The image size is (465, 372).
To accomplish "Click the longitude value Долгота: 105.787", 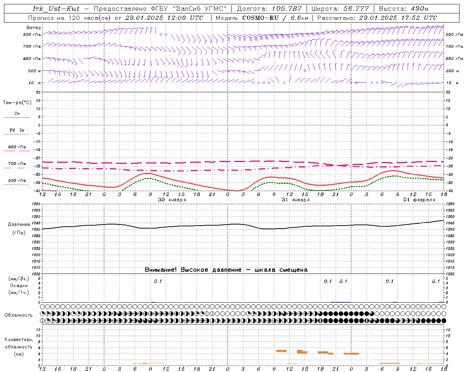I will click(270, 9).
